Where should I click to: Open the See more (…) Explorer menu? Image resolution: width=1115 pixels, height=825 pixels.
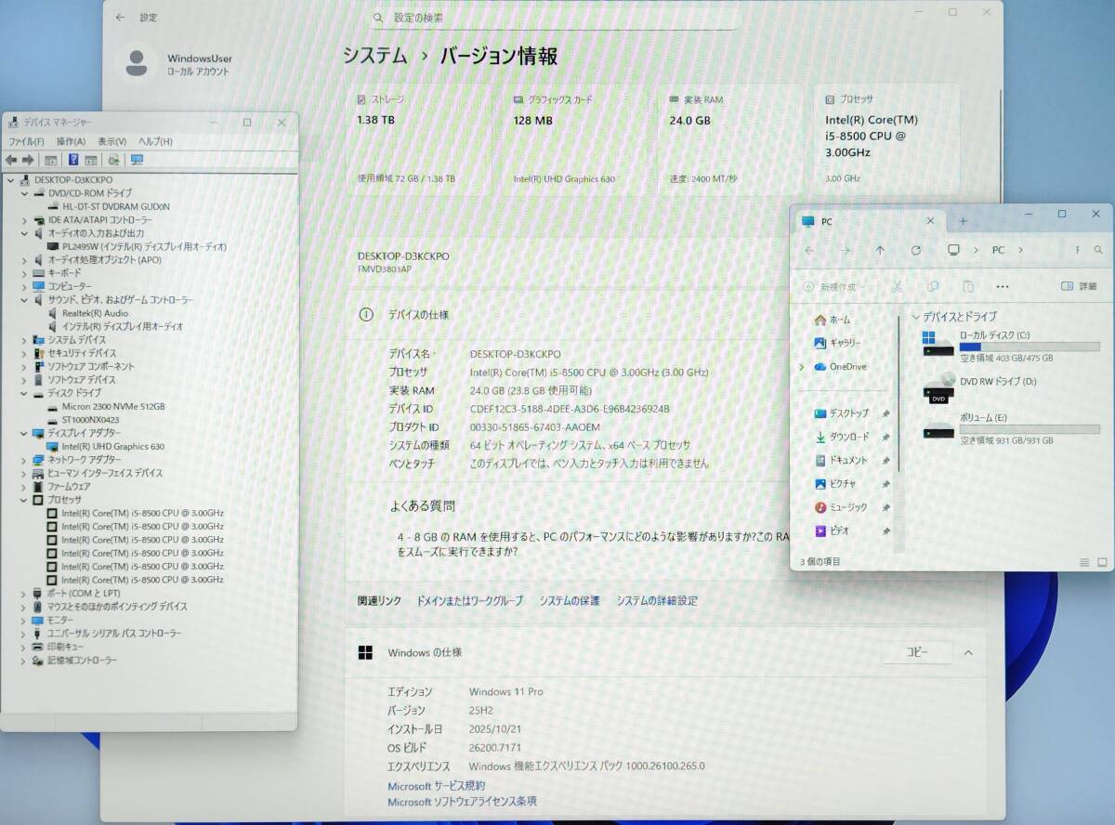[1002, 286]
